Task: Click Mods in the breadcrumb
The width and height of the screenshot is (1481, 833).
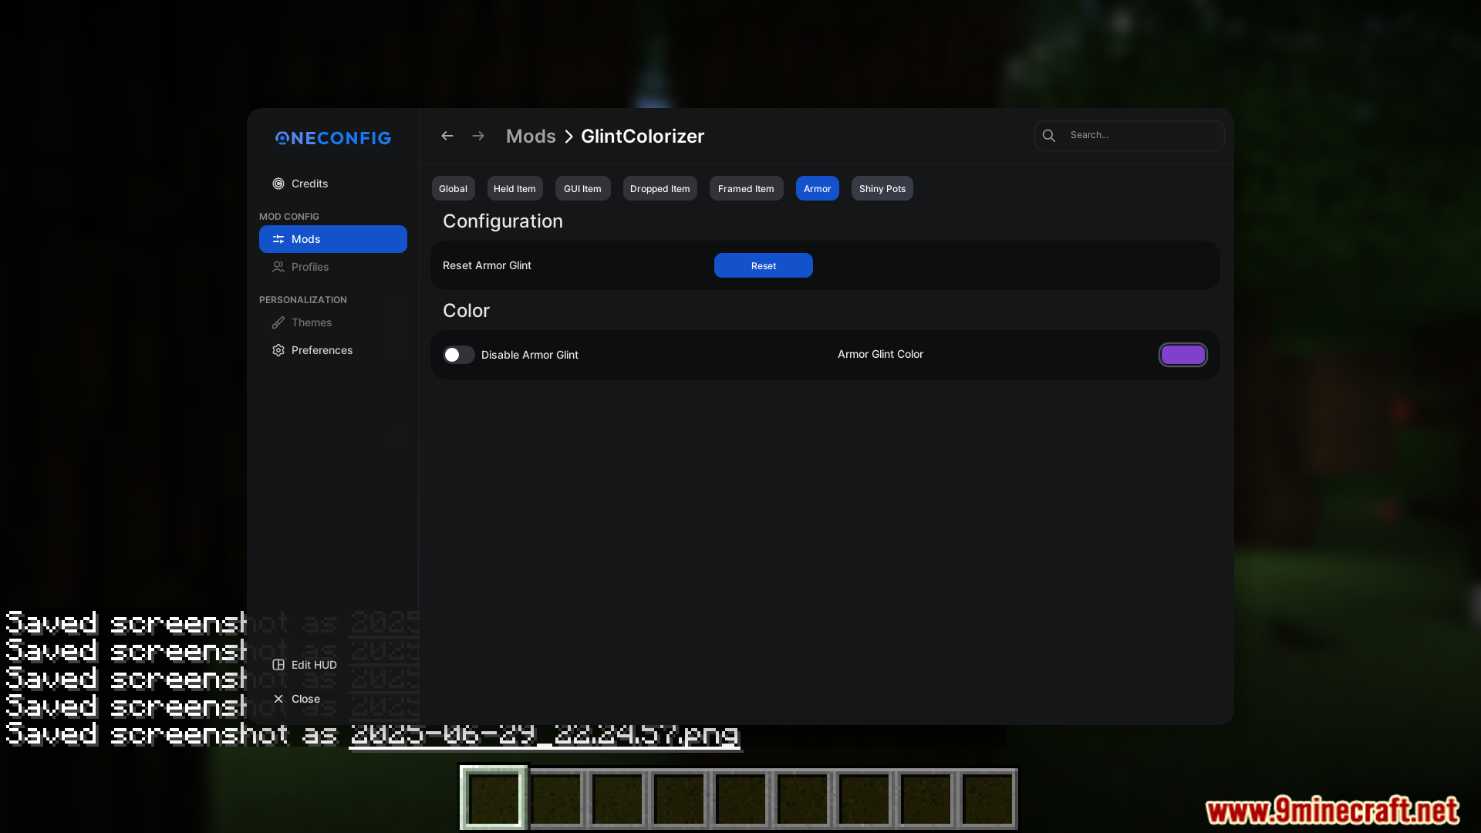Action: (x=531, y=137)
